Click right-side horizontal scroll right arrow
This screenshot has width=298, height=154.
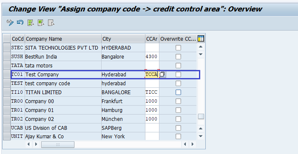(193, 144)
